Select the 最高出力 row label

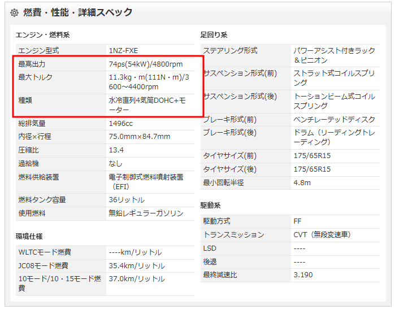pos(32,64)
